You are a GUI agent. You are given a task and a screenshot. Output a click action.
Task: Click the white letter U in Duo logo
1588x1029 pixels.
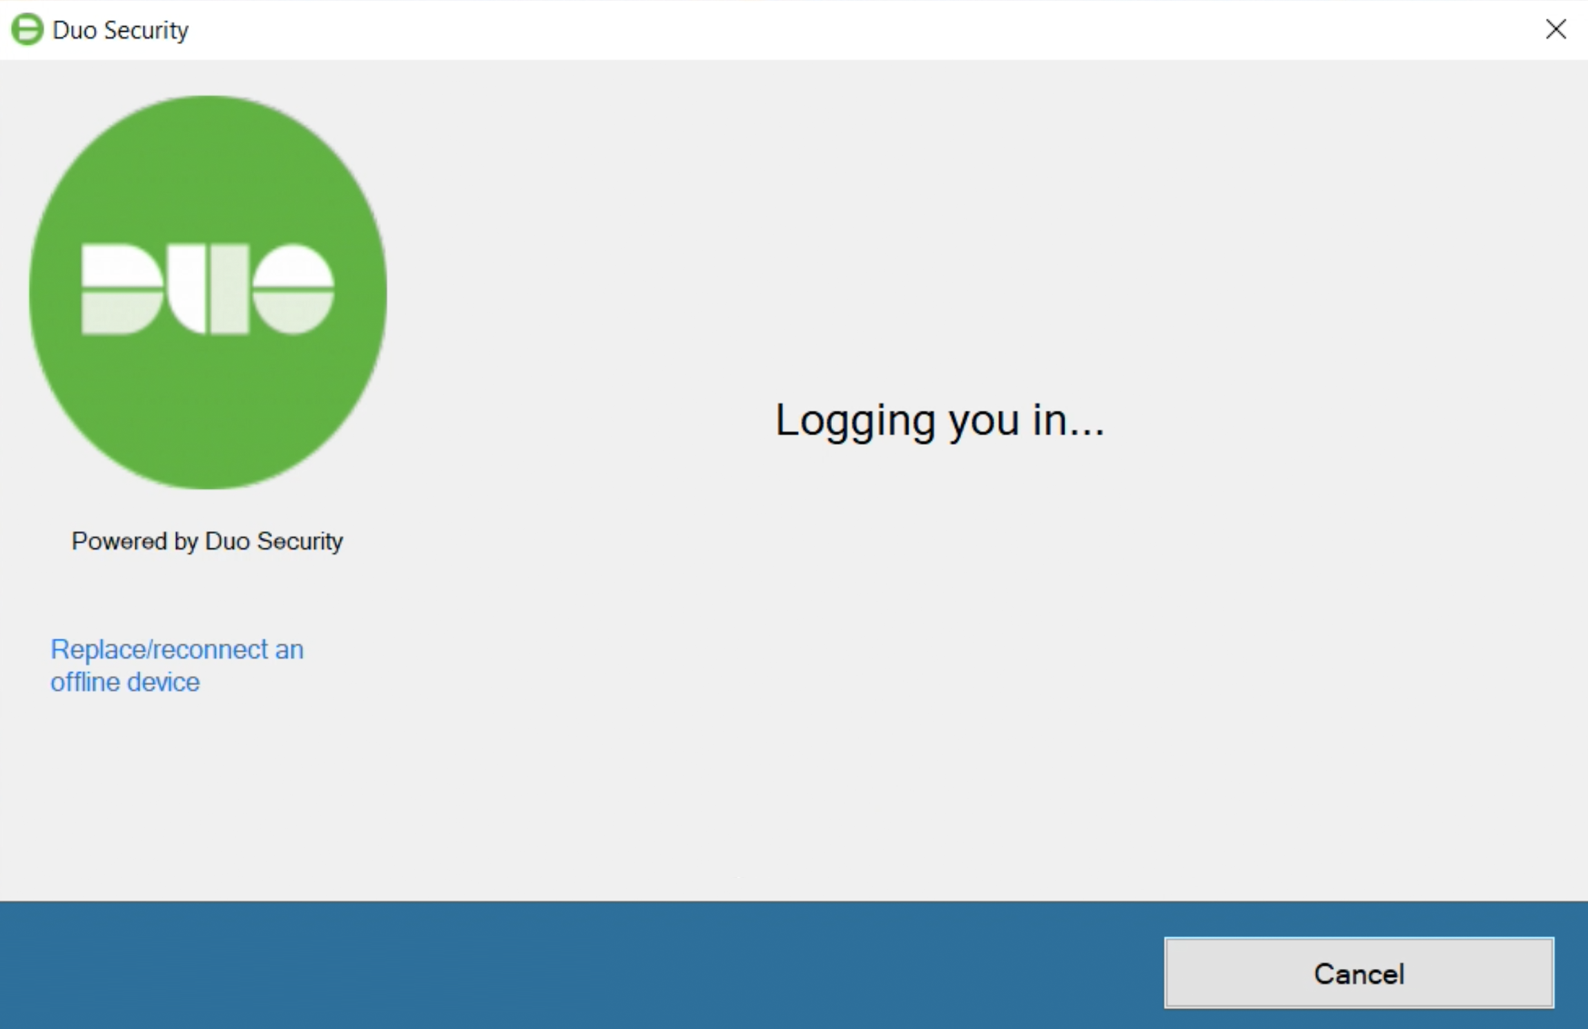coord(209,289)
